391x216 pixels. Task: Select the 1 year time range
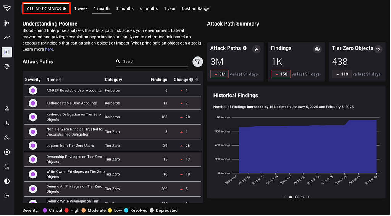[170, 8]
